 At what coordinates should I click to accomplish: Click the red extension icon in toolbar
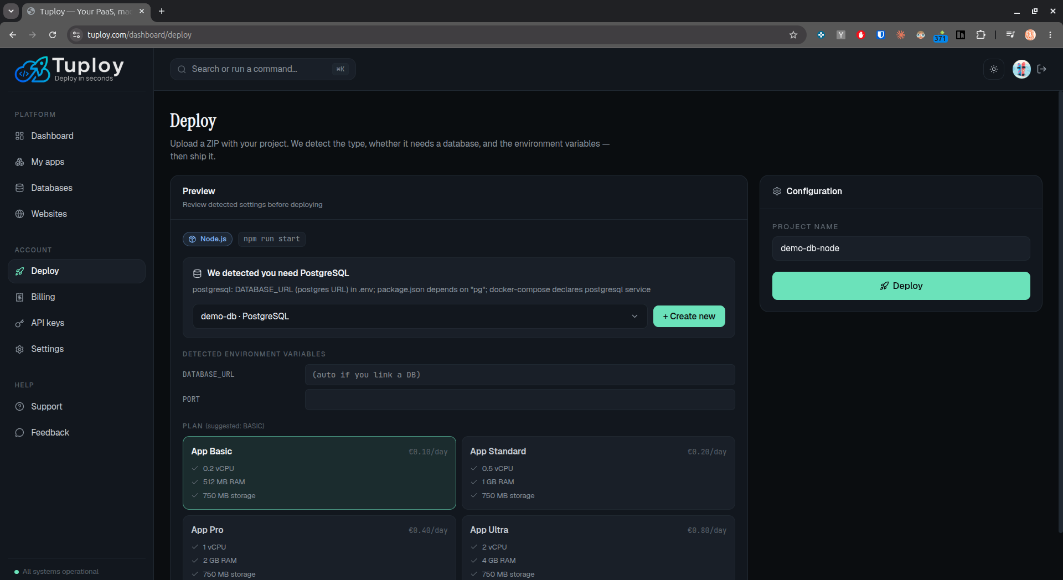pos(861,35)
